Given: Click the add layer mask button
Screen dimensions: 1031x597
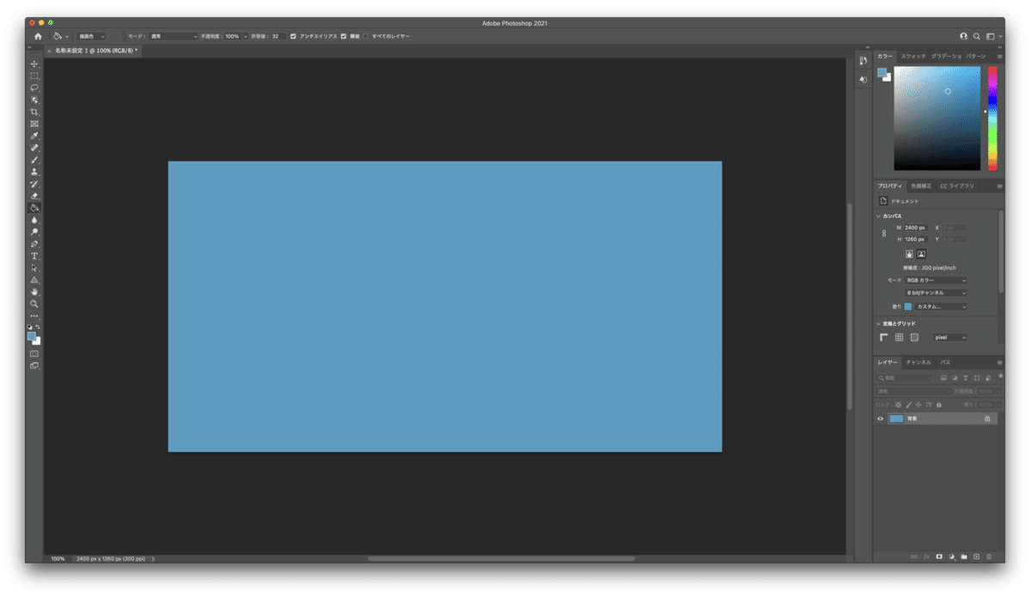Looking at the screenshot, I should (x=938, y=557).
